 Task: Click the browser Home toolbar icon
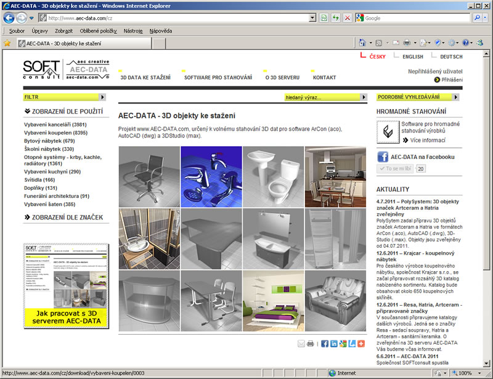coord(362,43)
